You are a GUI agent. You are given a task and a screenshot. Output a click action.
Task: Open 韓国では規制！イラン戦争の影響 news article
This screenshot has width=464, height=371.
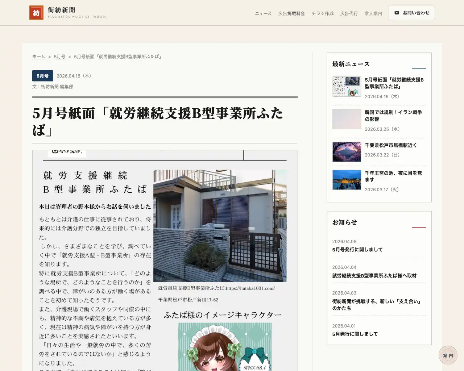tap(394, 116)
